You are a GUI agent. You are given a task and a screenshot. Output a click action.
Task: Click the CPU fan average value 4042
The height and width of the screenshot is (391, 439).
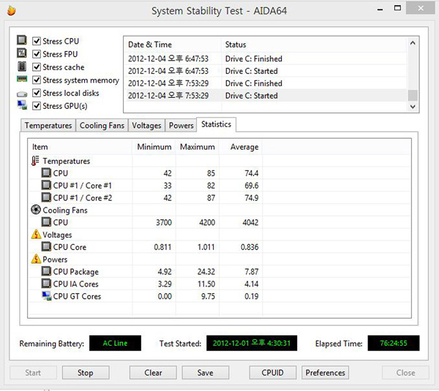click(250, 222)
